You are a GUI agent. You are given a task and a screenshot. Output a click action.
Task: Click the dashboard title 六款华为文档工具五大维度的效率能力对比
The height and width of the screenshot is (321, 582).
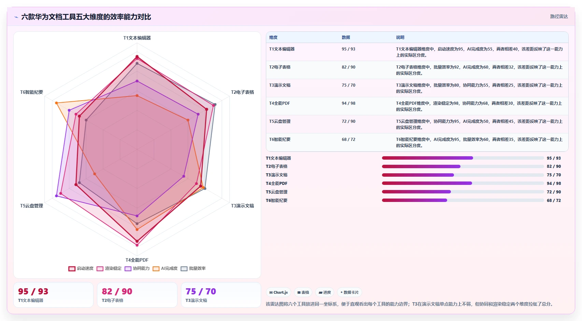(x=86, y=17)
